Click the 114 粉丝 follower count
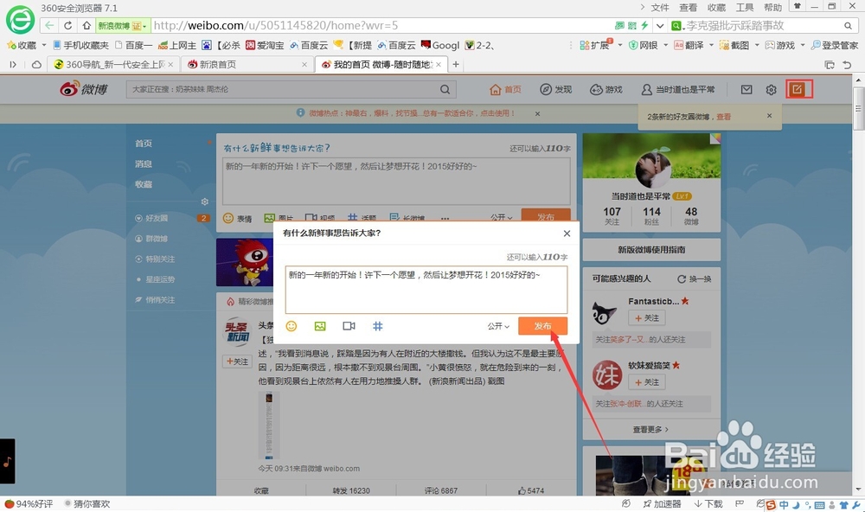The width and height of the screenshot is (865, 512). pyautogui.click(x=651, y=215)
